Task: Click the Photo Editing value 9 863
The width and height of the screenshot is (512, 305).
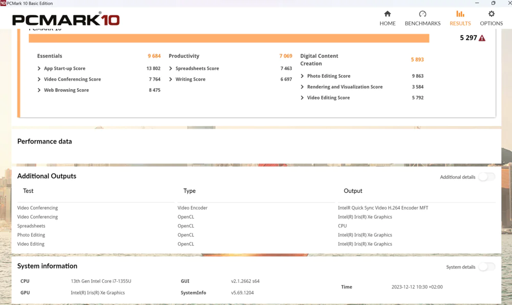Action: click(x=418, y=76)
